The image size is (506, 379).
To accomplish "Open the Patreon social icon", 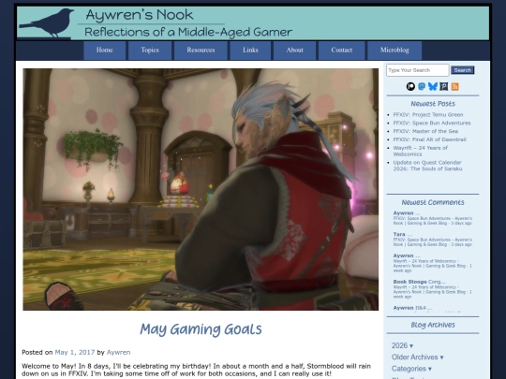I will pos(410,86).
